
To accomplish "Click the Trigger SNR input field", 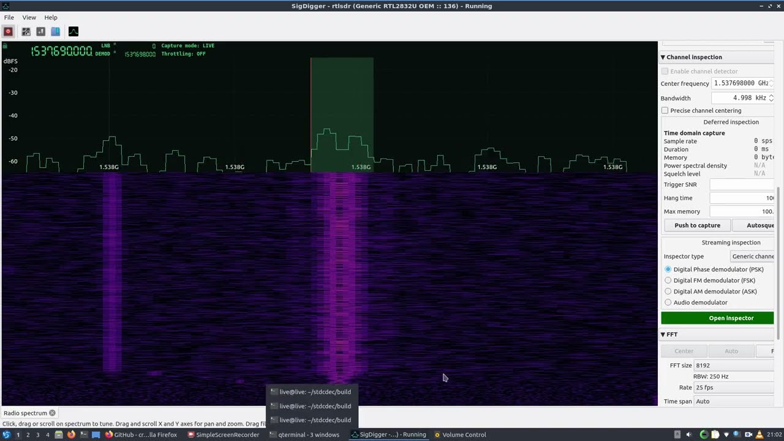I will (742, 184).
